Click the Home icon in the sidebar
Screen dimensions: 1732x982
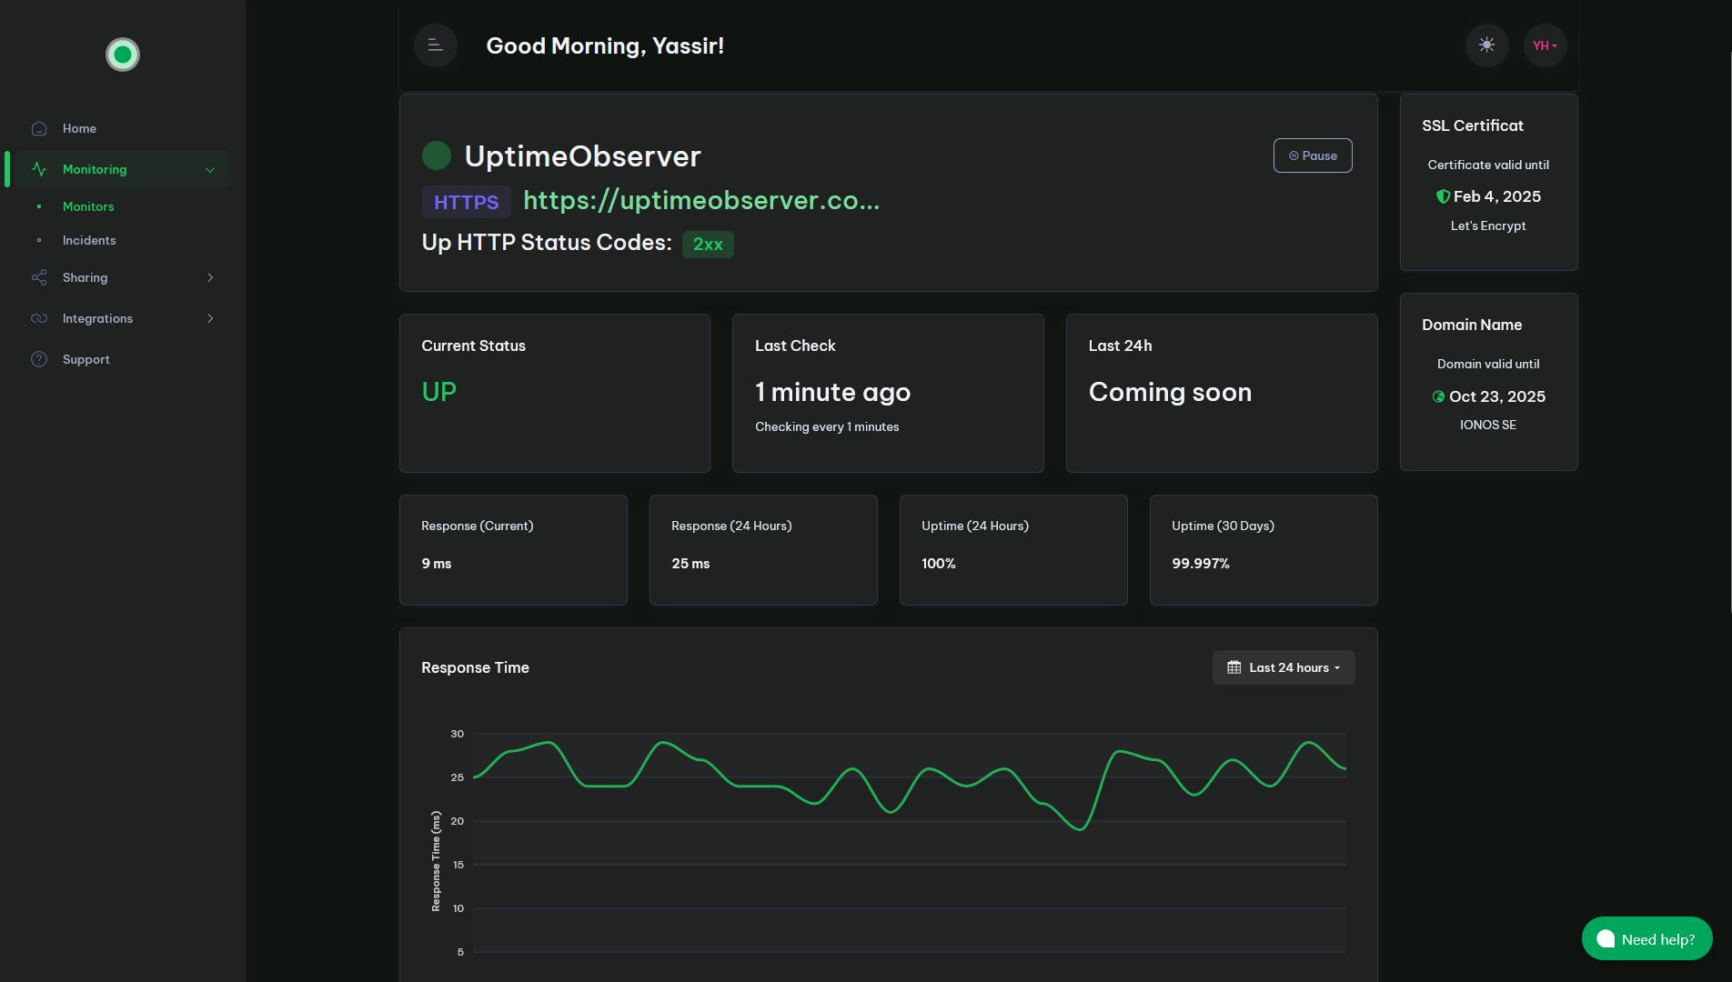39,128
